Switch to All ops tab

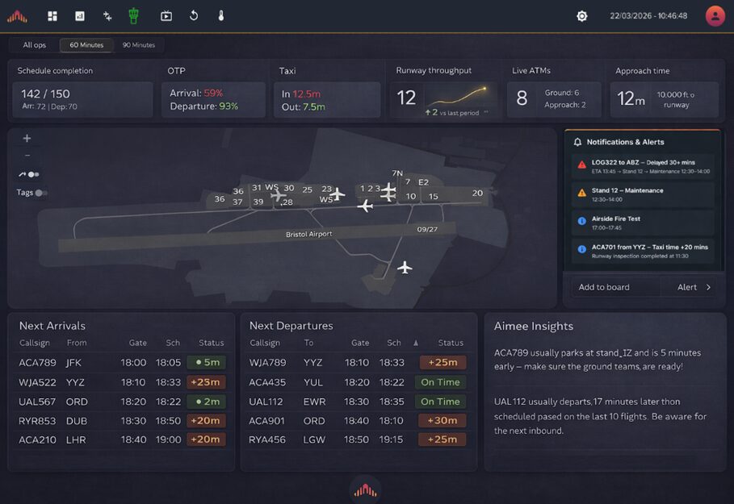coord(34,45)
